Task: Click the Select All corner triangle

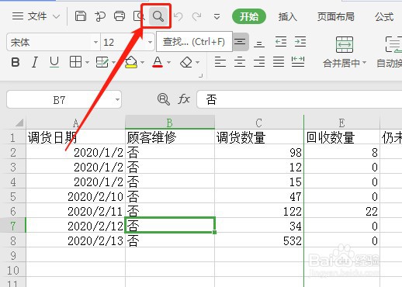Action: click(x=19, y=123)
